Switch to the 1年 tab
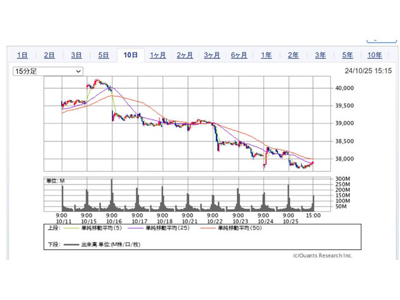The height and width of the screenshot is (300, 400). [x=267, y=55]
